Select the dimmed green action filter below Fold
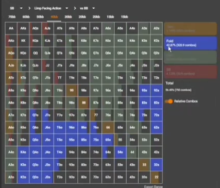The image size is (220, 188). point(191,57)
